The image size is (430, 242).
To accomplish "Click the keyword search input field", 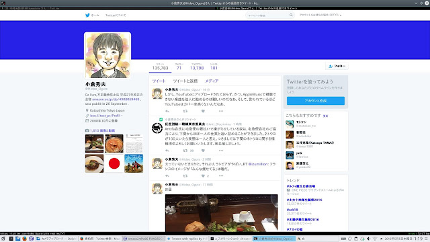I will tap(267, 15).
